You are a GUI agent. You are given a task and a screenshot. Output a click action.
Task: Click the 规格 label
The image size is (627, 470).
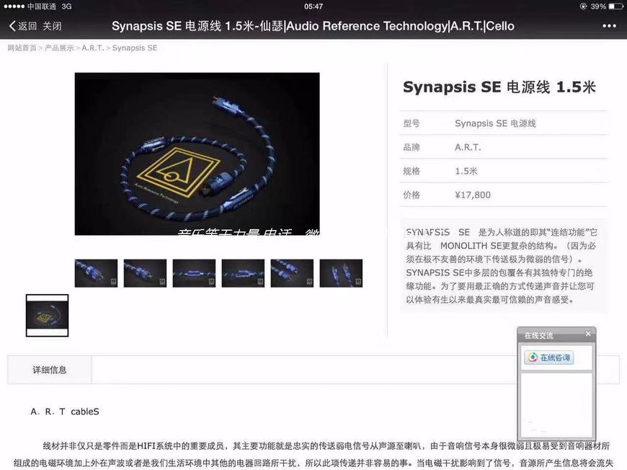pos(412,171)
